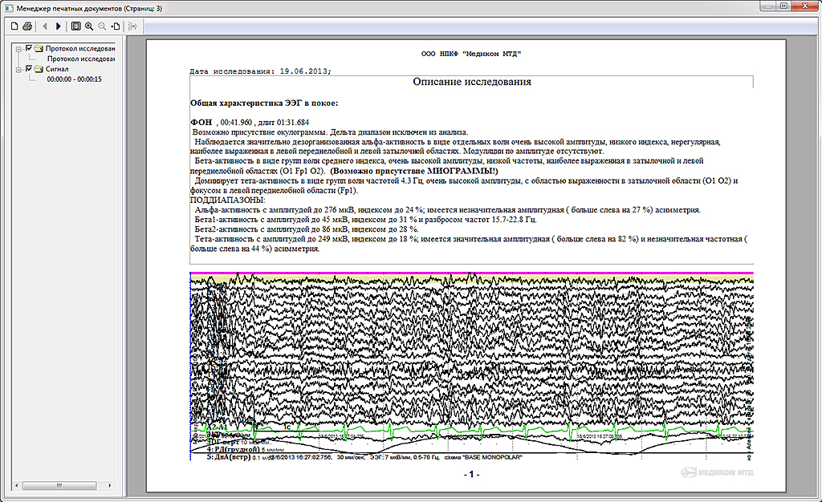
Task: Go to the previous page with the left arrow
Action: tap(45, 26)
